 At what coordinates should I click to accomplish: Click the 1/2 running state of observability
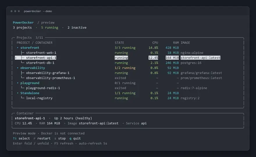point(125,68)
